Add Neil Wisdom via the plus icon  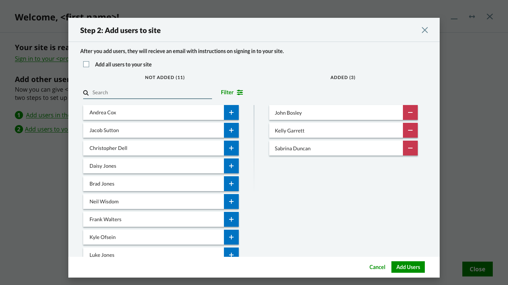click(x=231, y=202)
